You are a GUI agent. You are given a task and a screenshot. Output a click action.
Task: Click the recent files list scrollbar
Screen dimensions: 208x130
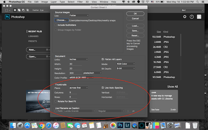[x=181, y=45]
